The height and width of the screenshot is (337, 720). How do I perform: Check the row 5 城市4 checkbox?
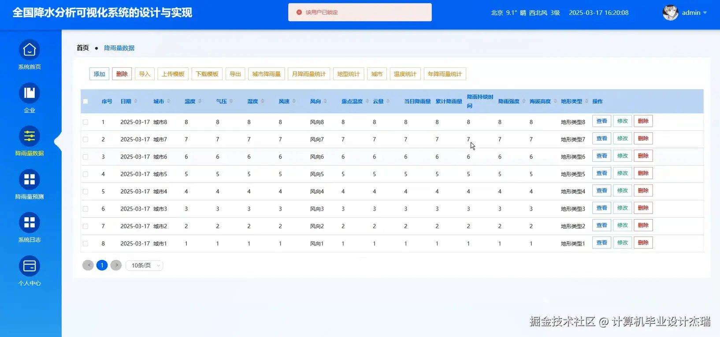[85, 192]
